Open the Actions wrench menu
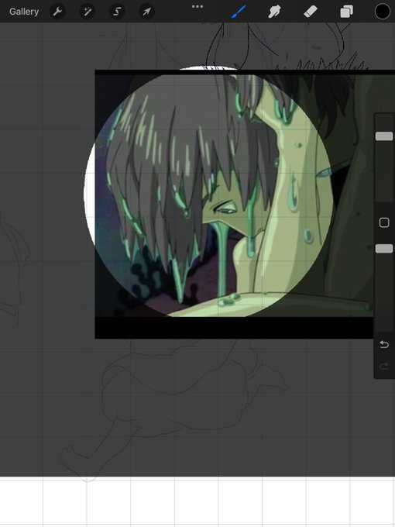Viewport: 395px width, 527px height. [x=57, y=12]
